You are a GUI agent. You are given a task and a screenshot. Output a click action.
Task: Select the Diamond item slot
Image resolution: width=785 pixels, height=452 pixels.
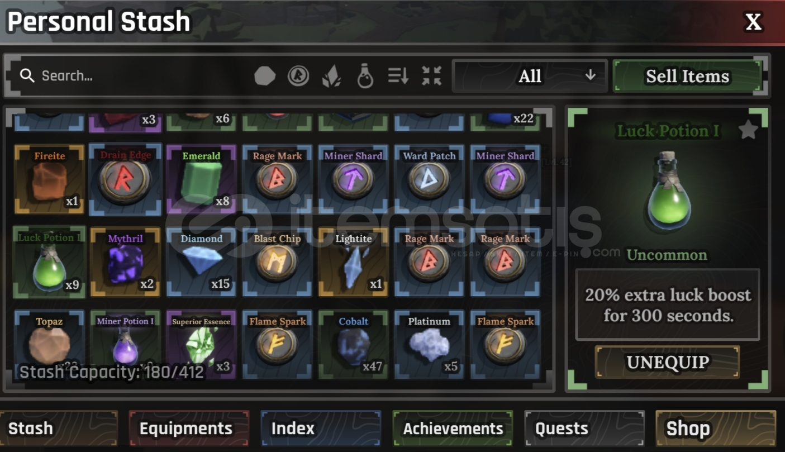pos(202,261)
